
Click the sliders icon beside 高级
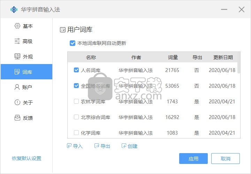pyautogui.click(x=17, y=41)
